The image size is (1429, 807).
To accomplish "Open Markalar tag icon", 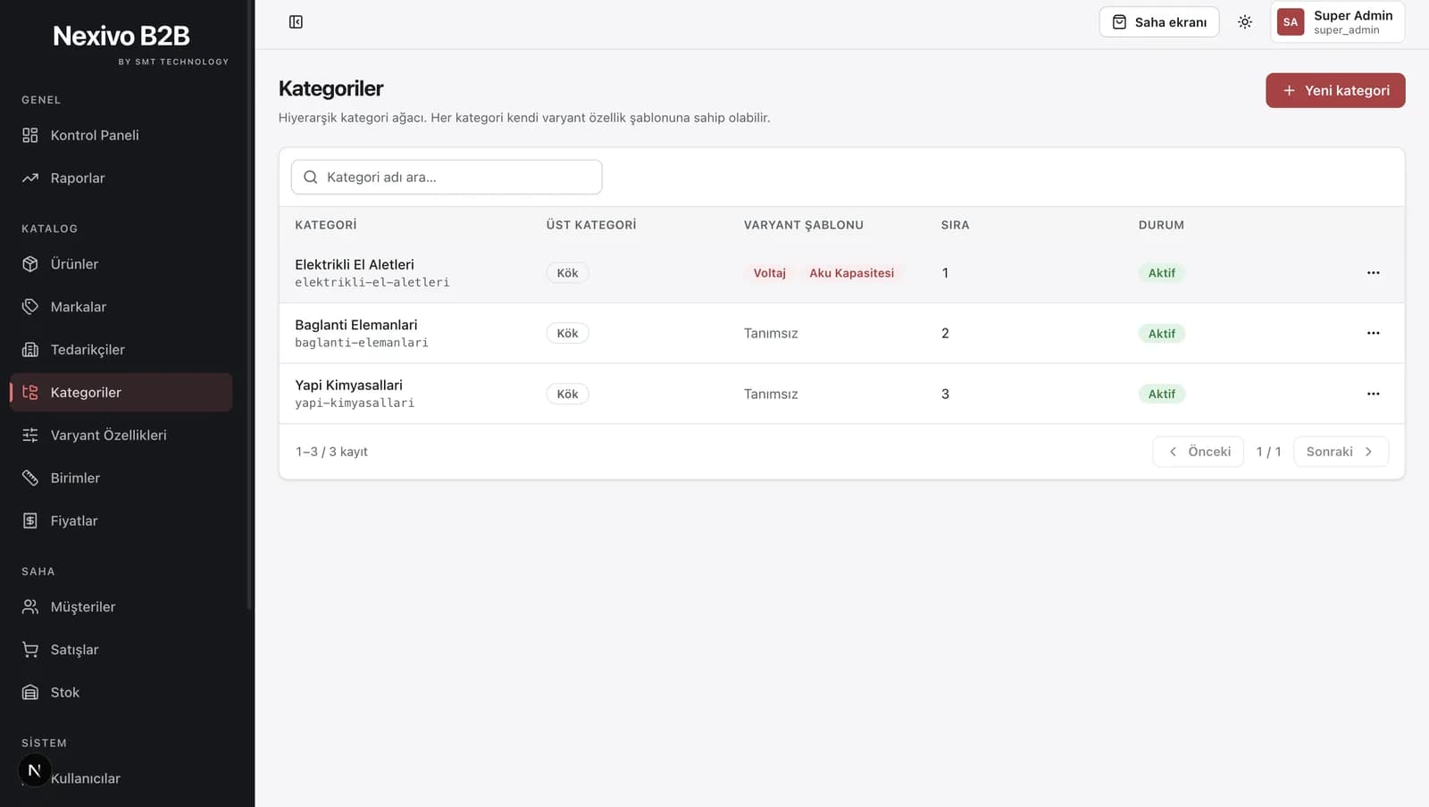I will [30, 306].
